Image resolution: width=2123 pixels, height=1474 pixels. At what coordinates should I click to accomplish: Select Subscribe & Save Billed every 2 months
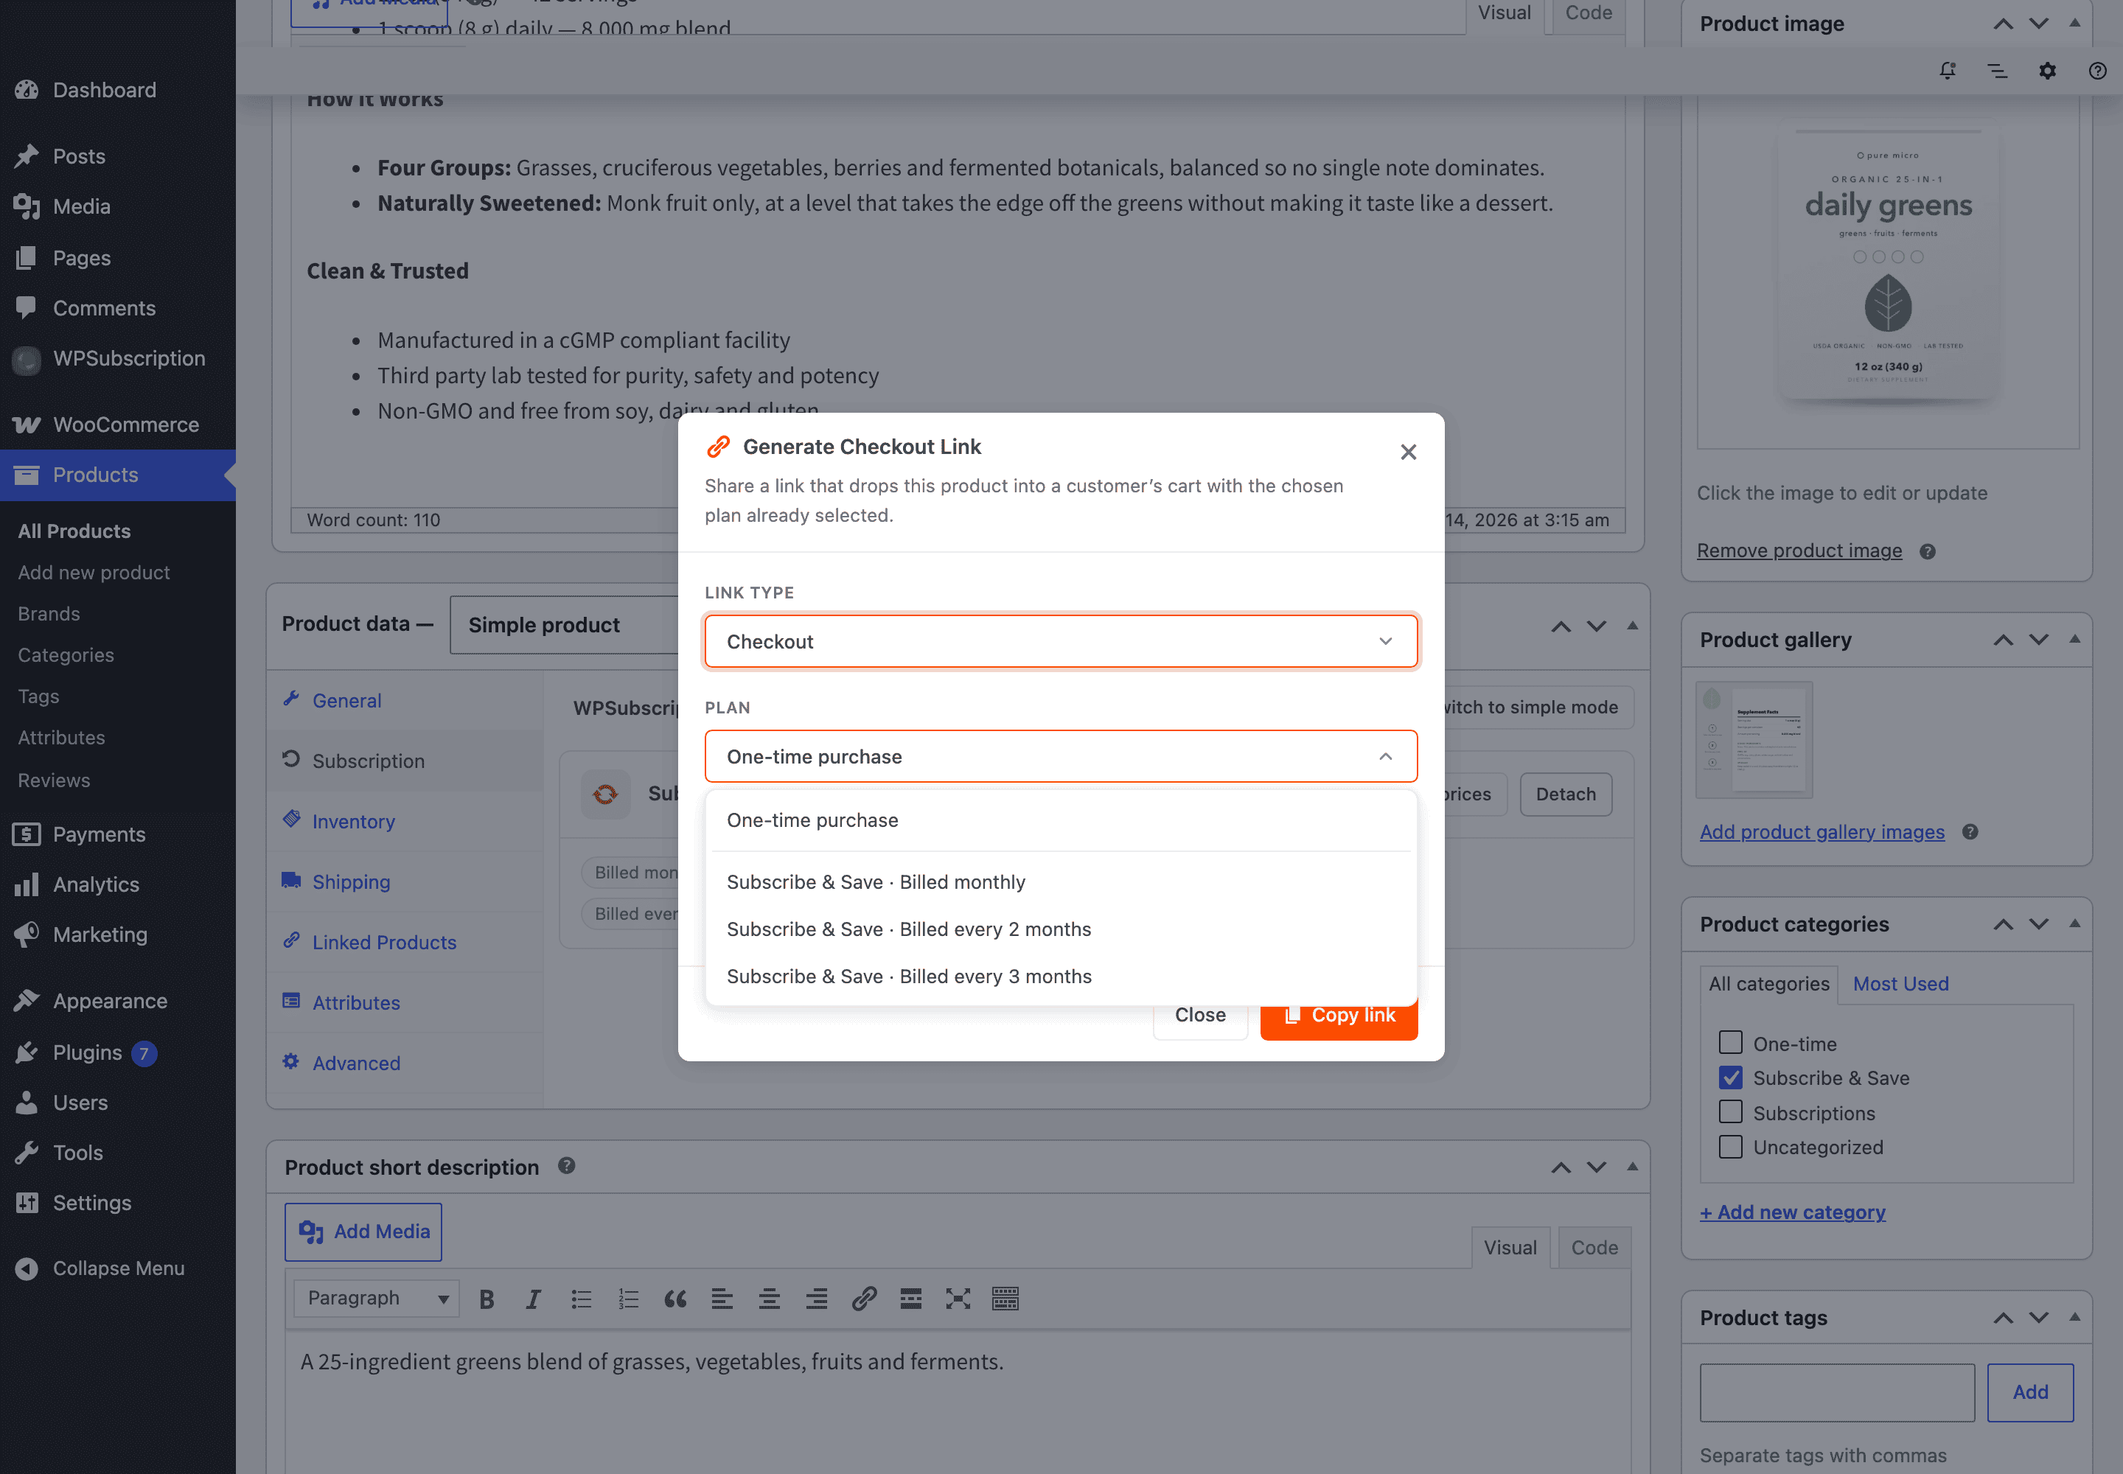[1061, 929]
